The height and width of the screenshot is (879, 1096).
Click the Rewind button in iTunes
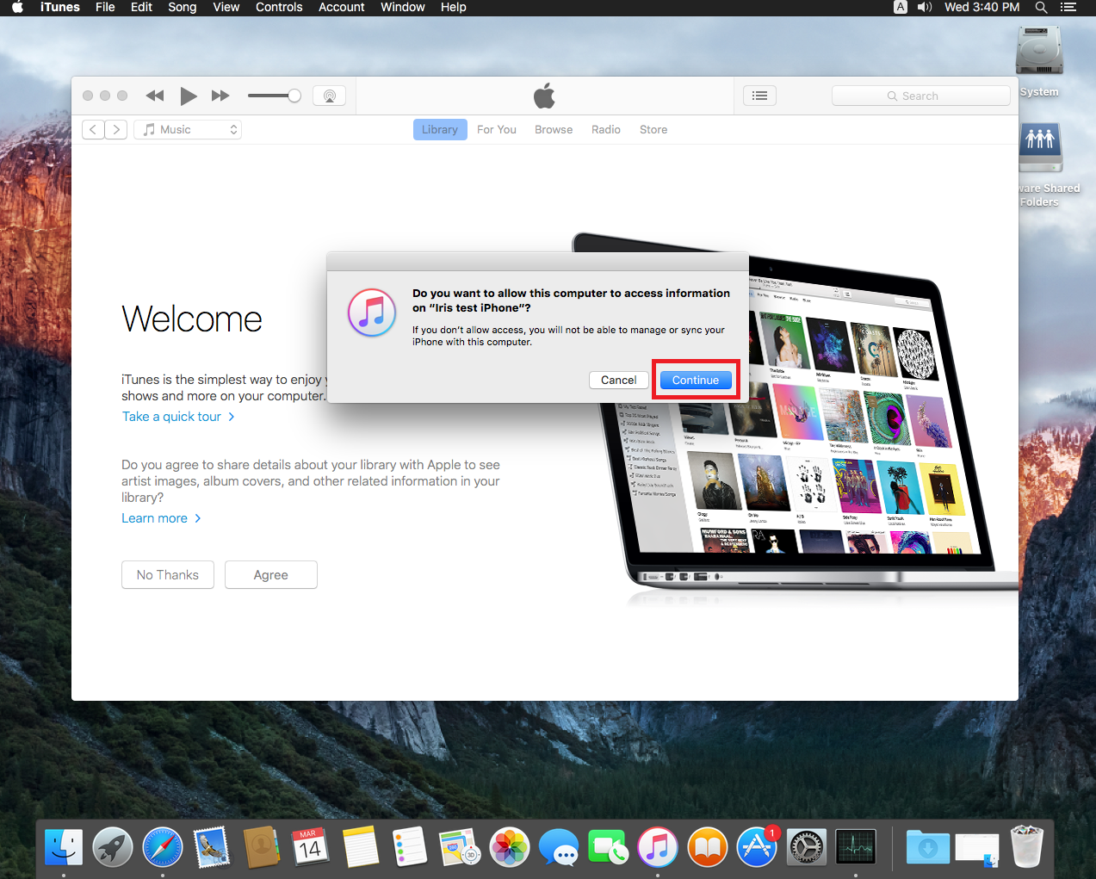point(155,96)
